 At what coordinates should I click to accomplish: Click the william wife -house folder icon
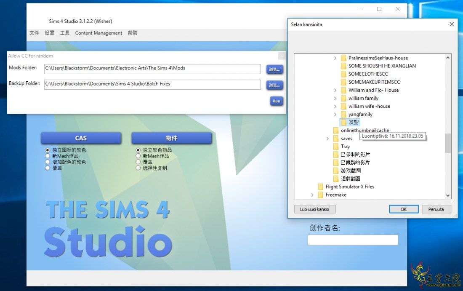click(343, 106)
